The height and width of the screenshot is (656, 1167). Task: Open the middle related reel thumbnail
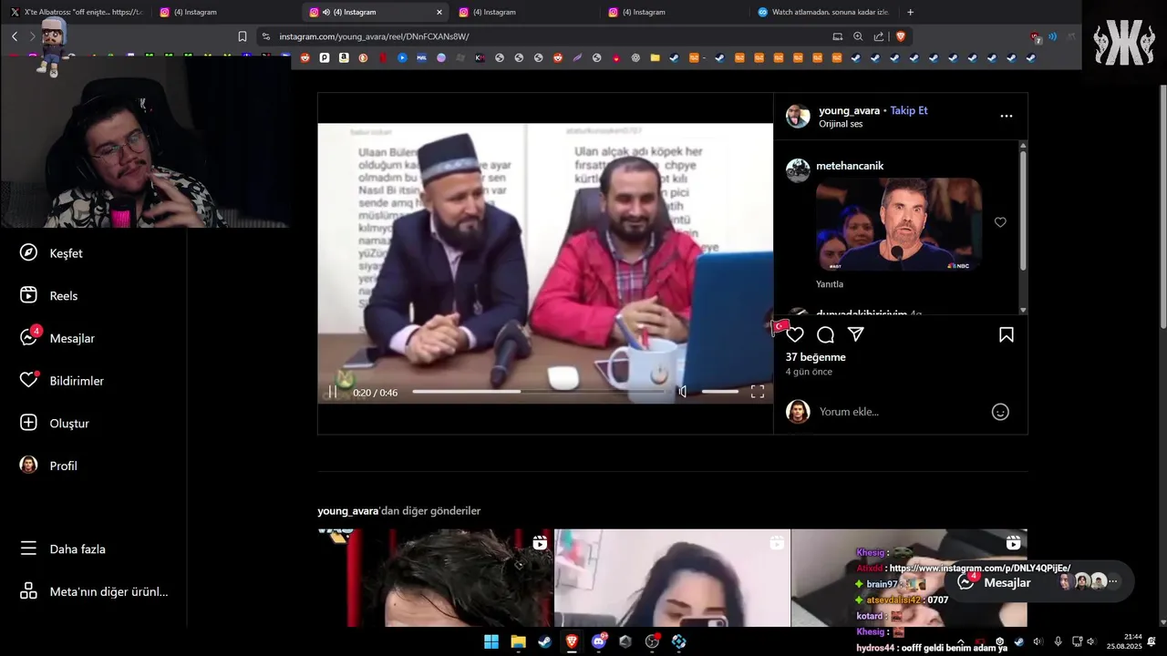672,578
